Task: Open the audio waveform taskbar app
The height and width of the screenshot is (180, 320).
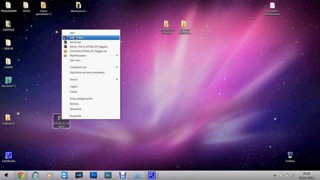Action: (79, 175)
